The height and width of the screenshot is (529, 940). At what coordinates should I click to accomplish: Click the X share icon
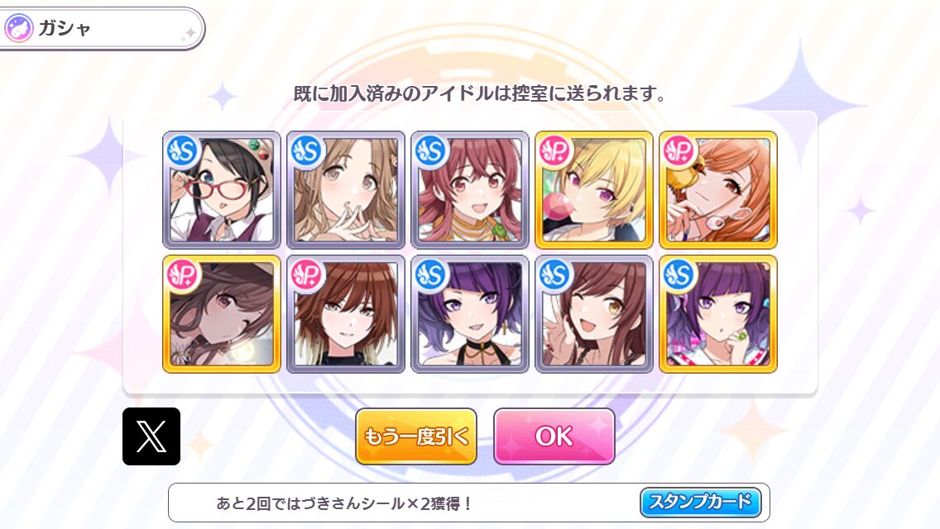[x=151, y=436]
